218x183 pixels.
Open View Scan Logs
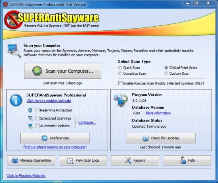point(83,160)
